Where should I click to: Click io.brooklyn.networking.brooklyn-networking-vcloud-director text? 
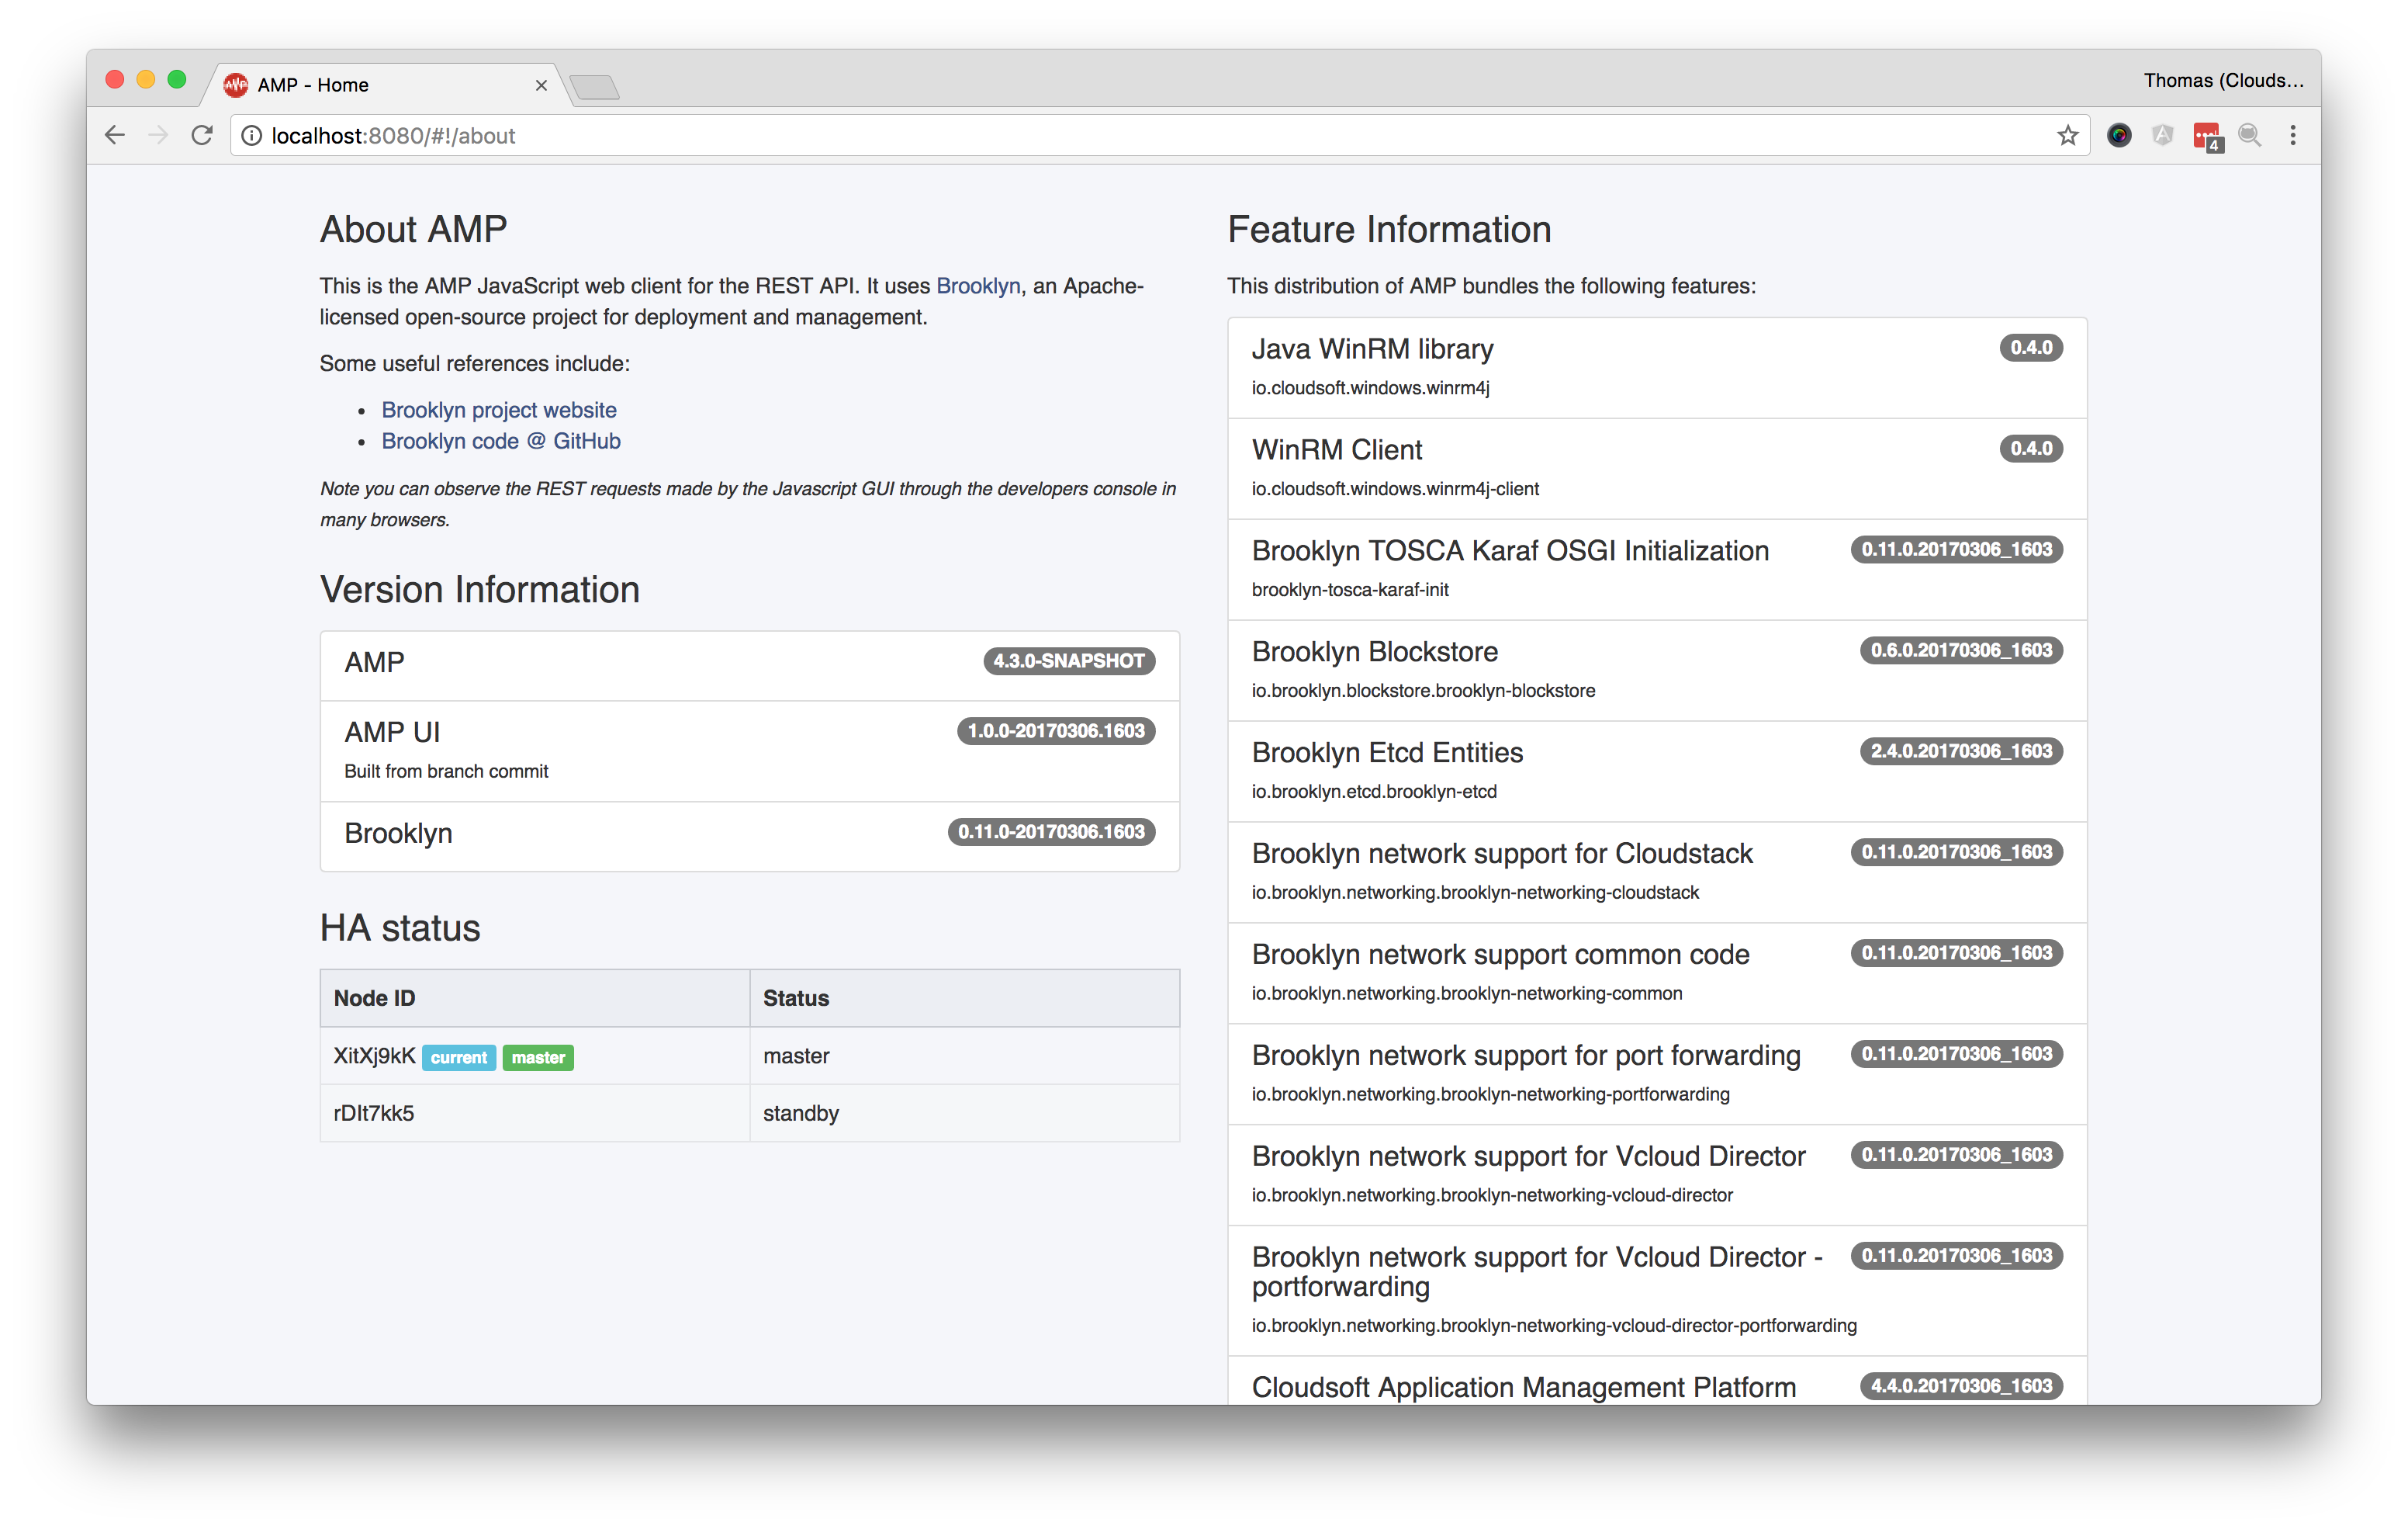(1492, 1196)
